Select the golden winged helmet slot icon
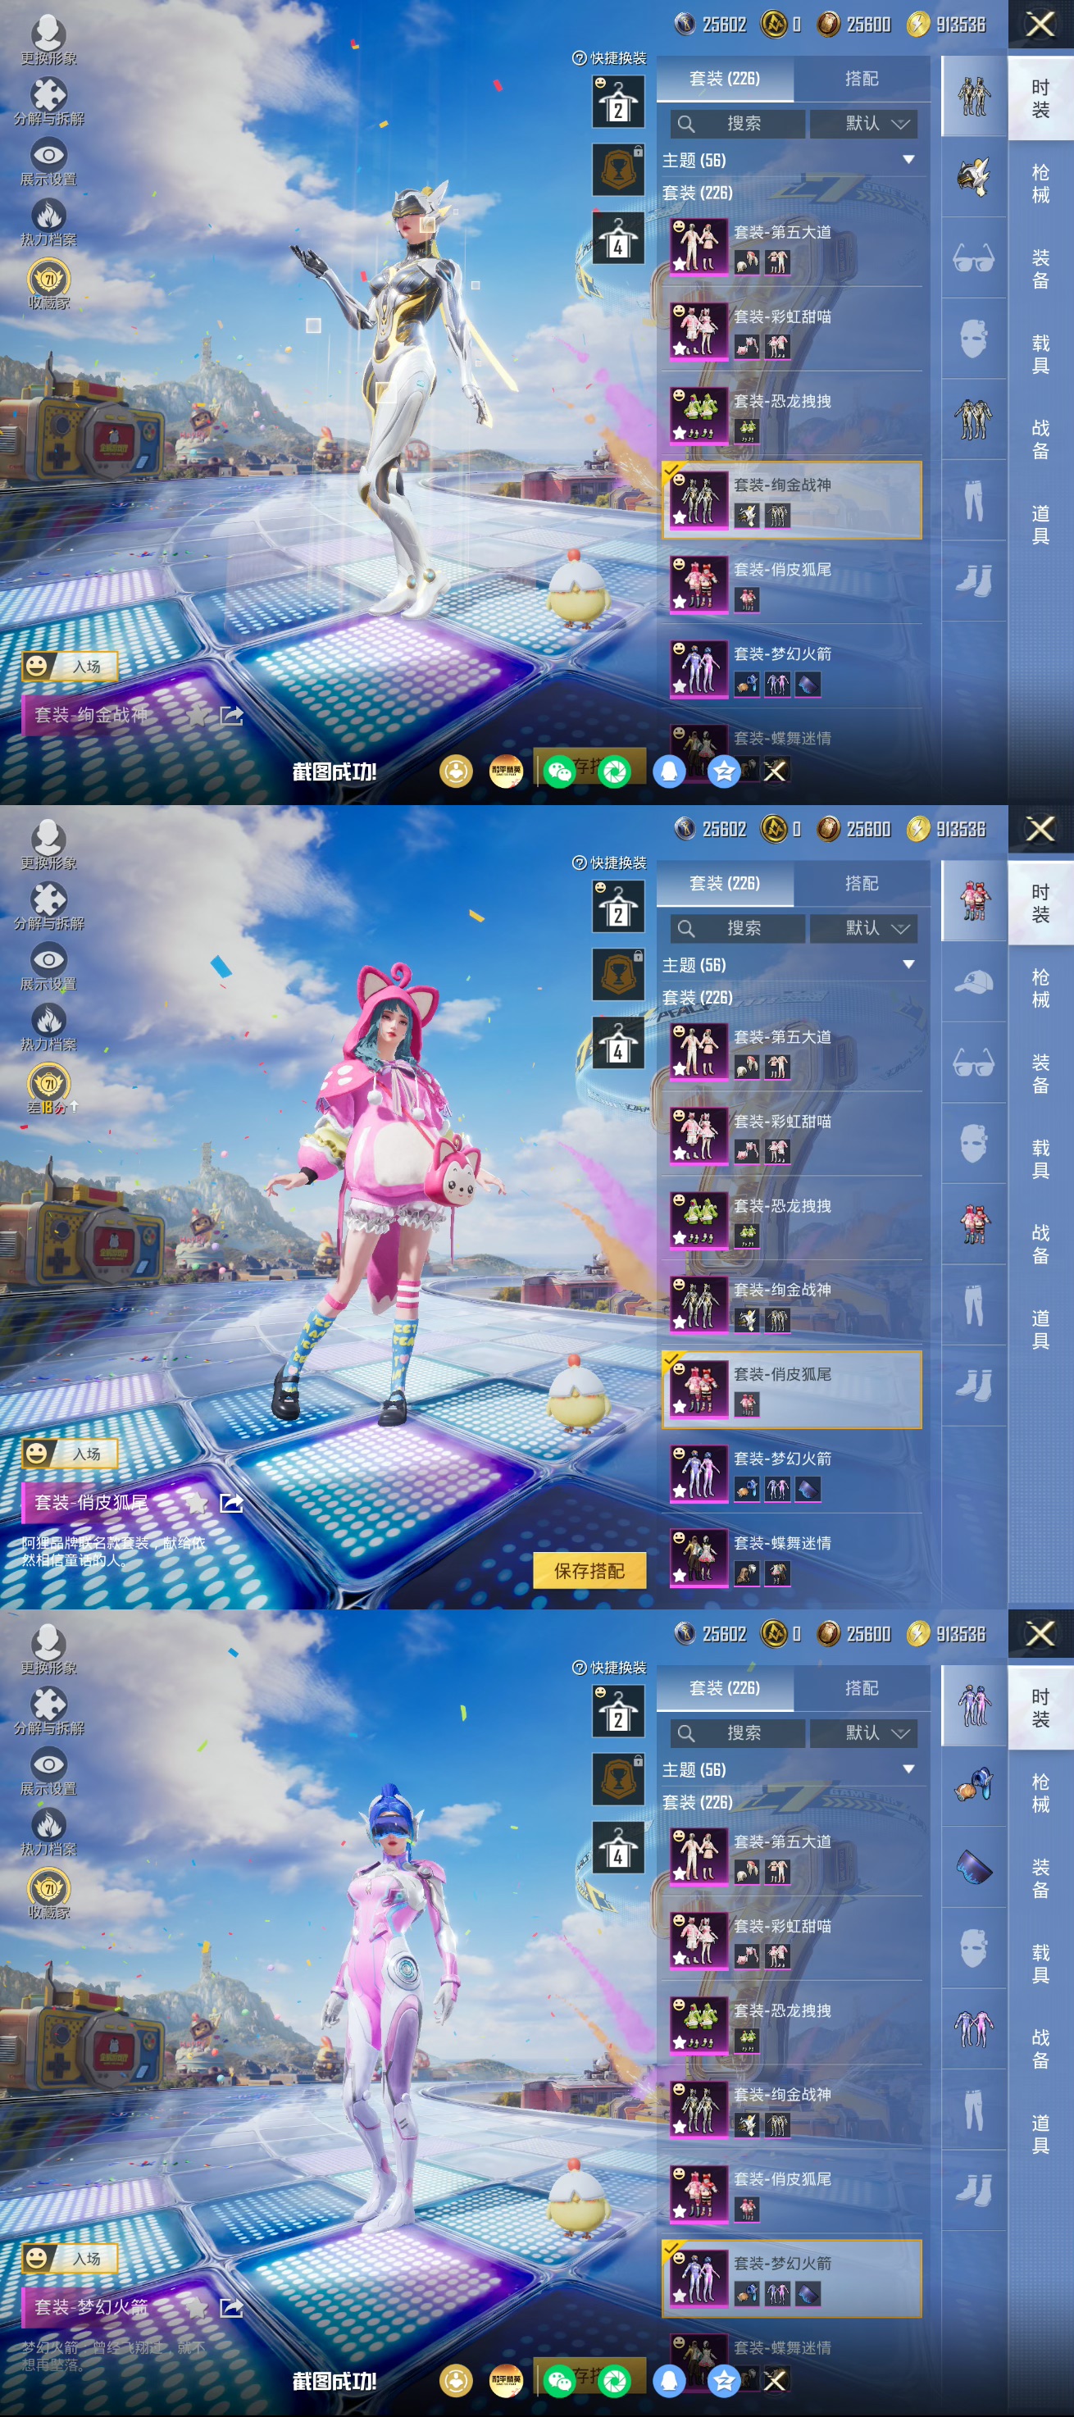The width and height of the screenshot is (1074, 2417). click(974, 176)
